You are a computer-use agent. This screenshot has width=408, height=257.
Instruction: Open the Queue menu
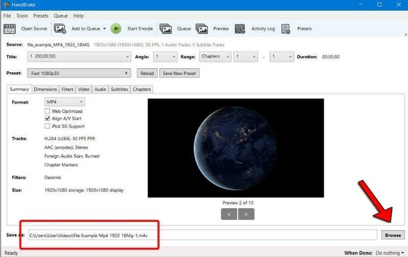pyautogui.click(x=61, y=16)
